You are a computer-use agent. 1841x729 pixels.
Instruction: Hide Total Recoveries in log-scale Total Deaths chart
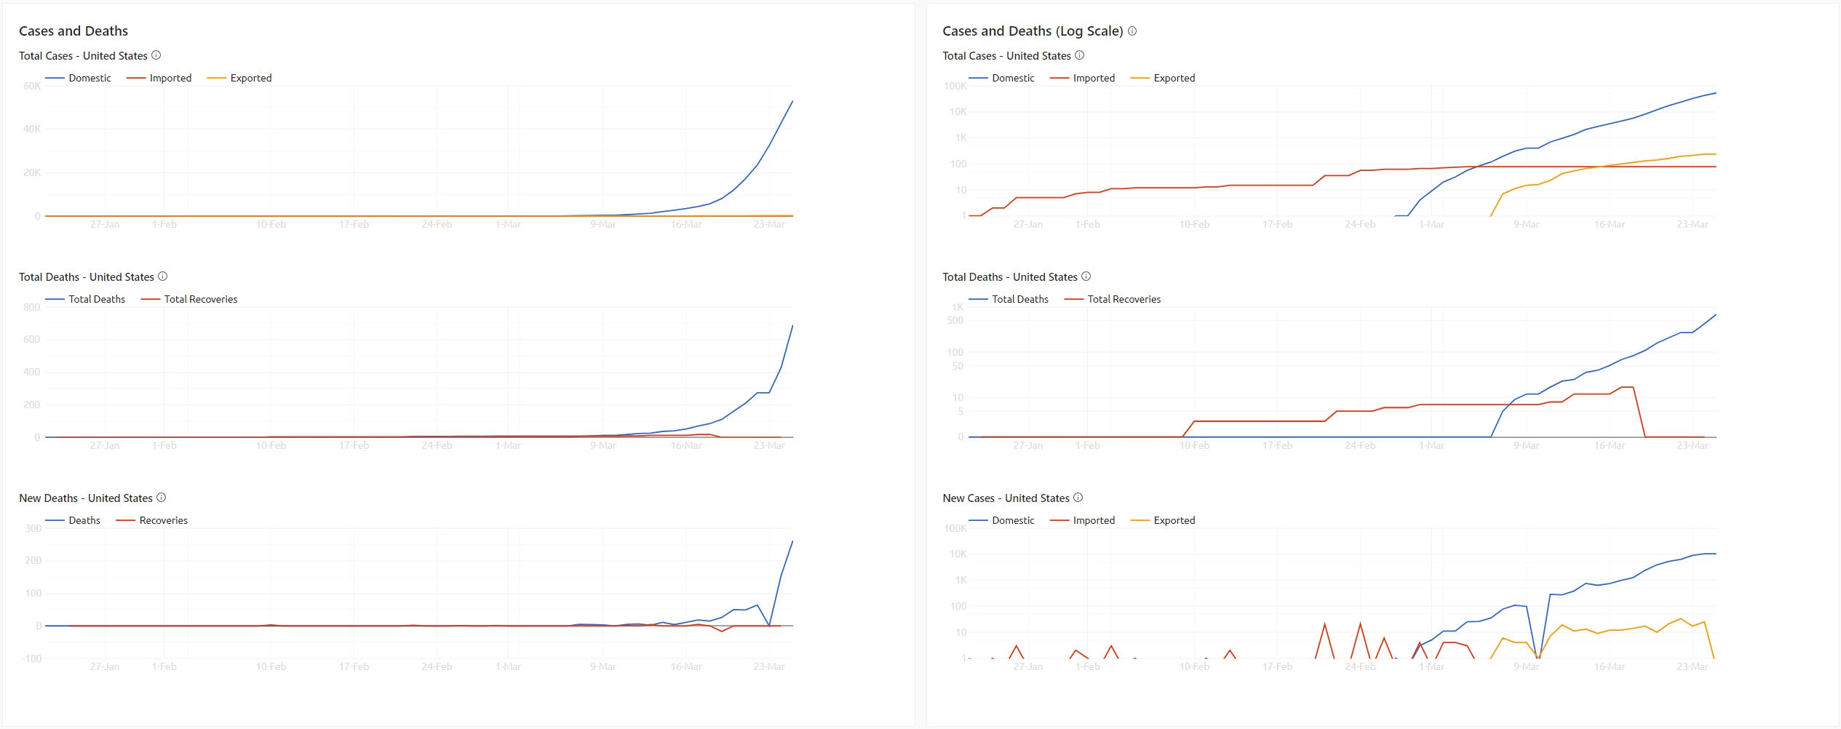click(x=1124, y=299)
